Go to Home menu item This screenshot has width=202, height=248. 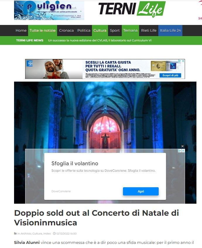point(21,31)
